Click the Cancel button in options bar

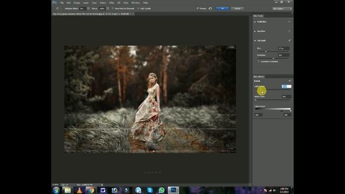tap(237, 9)
